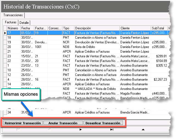Click the $299.81 subtotal cell
Screen dimensions: 183x139
tap(159, 56)
